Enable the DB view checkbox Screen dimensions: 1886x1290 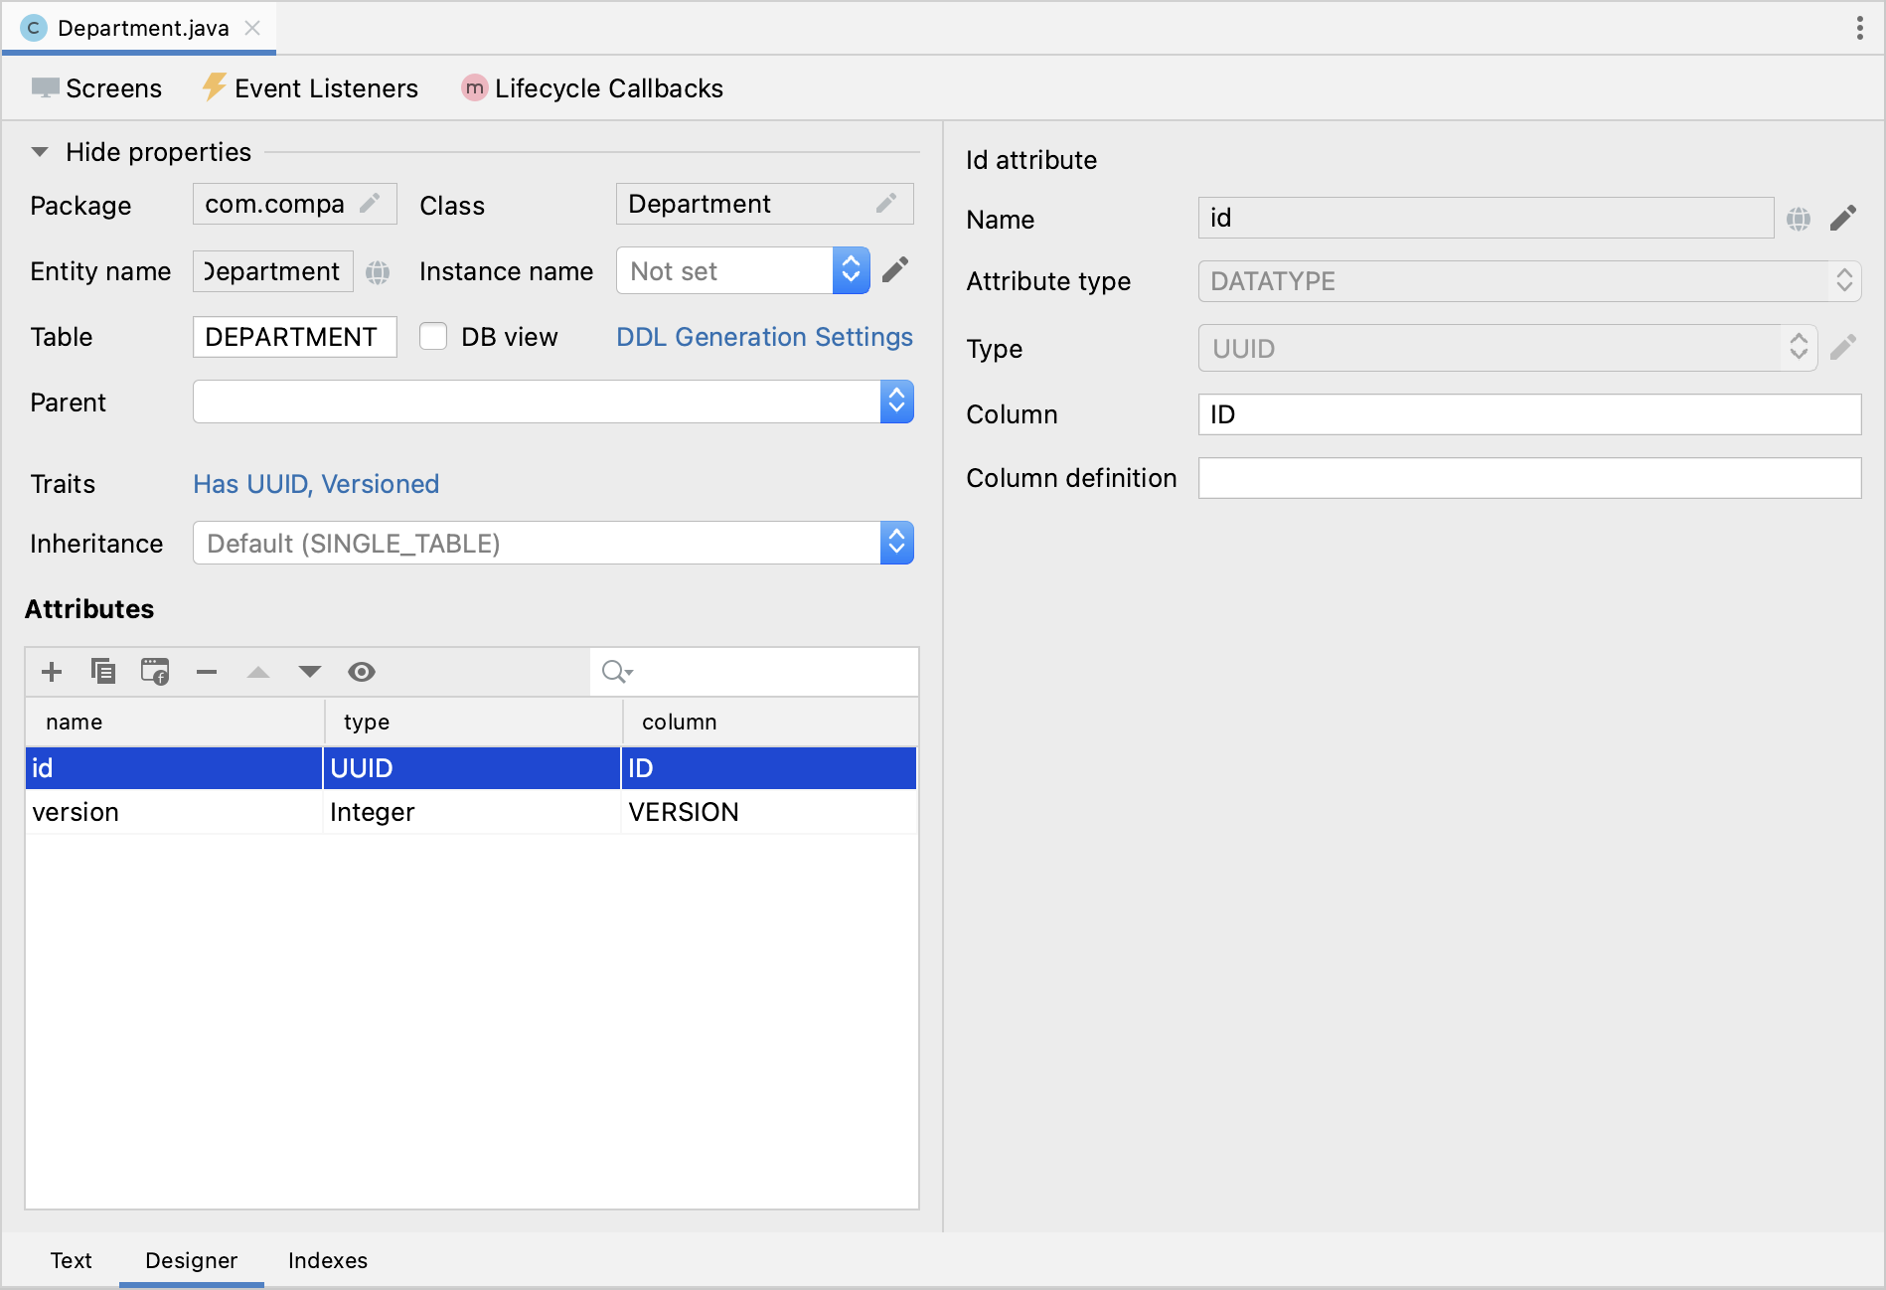pos(433,337)
